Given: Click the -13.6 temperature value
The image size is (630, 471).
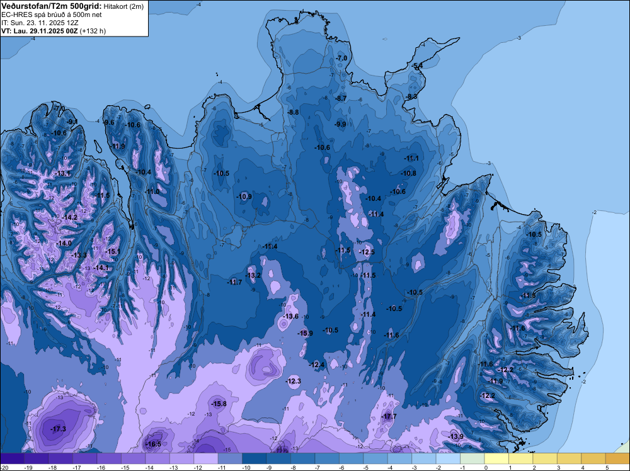Looking at the screenshot, I should 290,316.
